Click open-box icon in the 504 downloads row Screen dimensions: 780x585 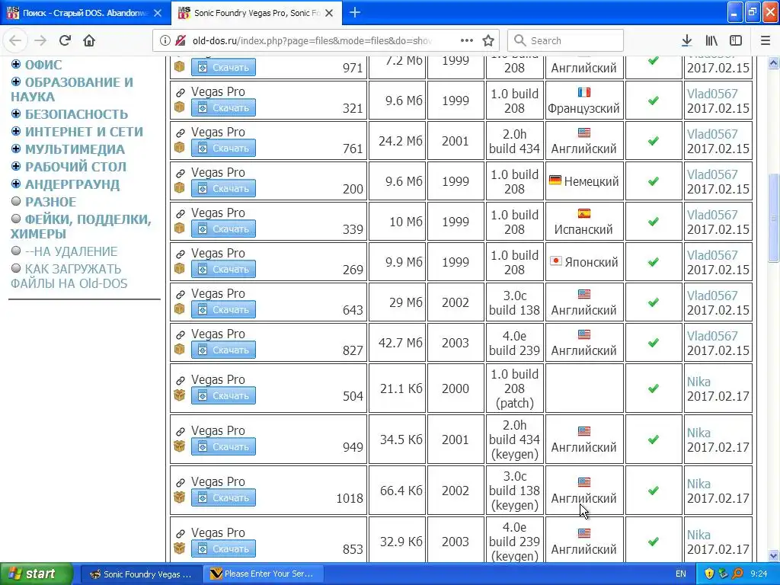point(180,395)
